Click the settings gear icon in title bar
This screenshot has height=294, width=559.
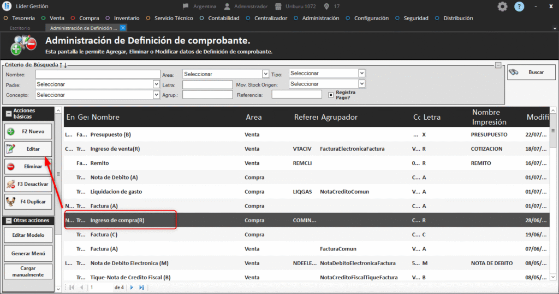tap(502, 7)
